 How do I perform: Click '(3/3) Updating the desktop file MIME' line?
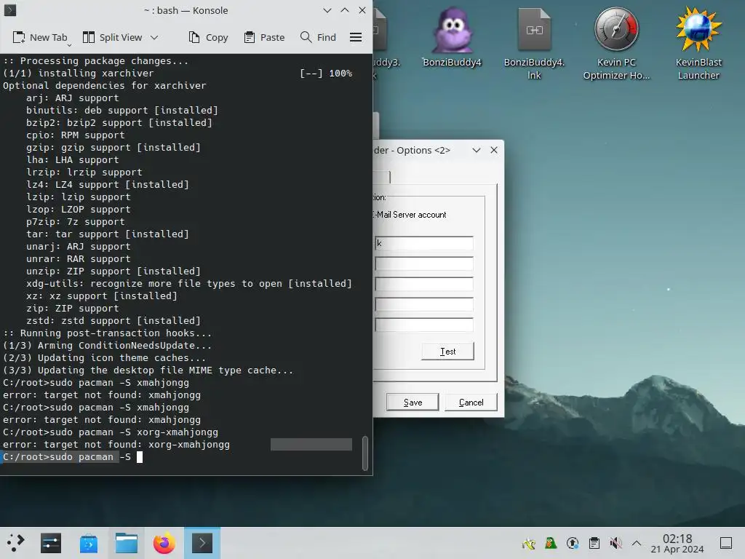pos(148,370)
